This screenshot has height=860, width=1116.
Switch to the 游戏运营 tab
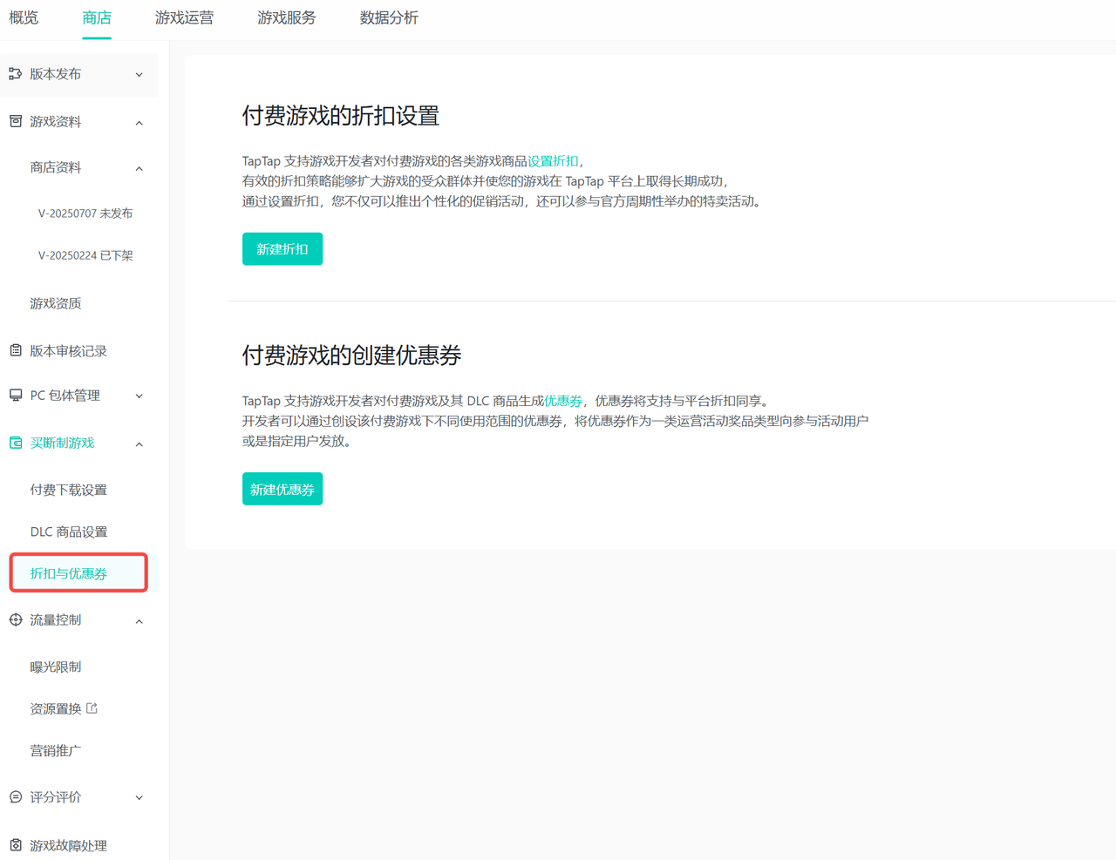click(184, 18)
